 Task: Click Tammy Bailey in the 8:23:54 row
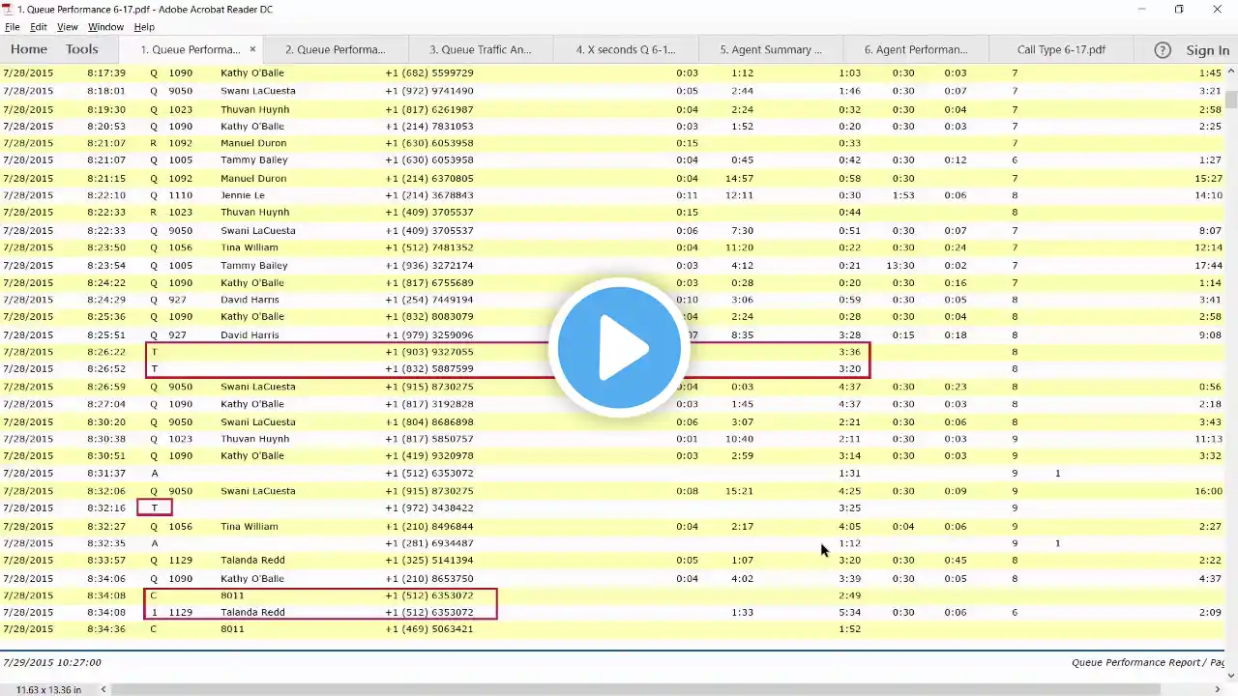point(254,265)
